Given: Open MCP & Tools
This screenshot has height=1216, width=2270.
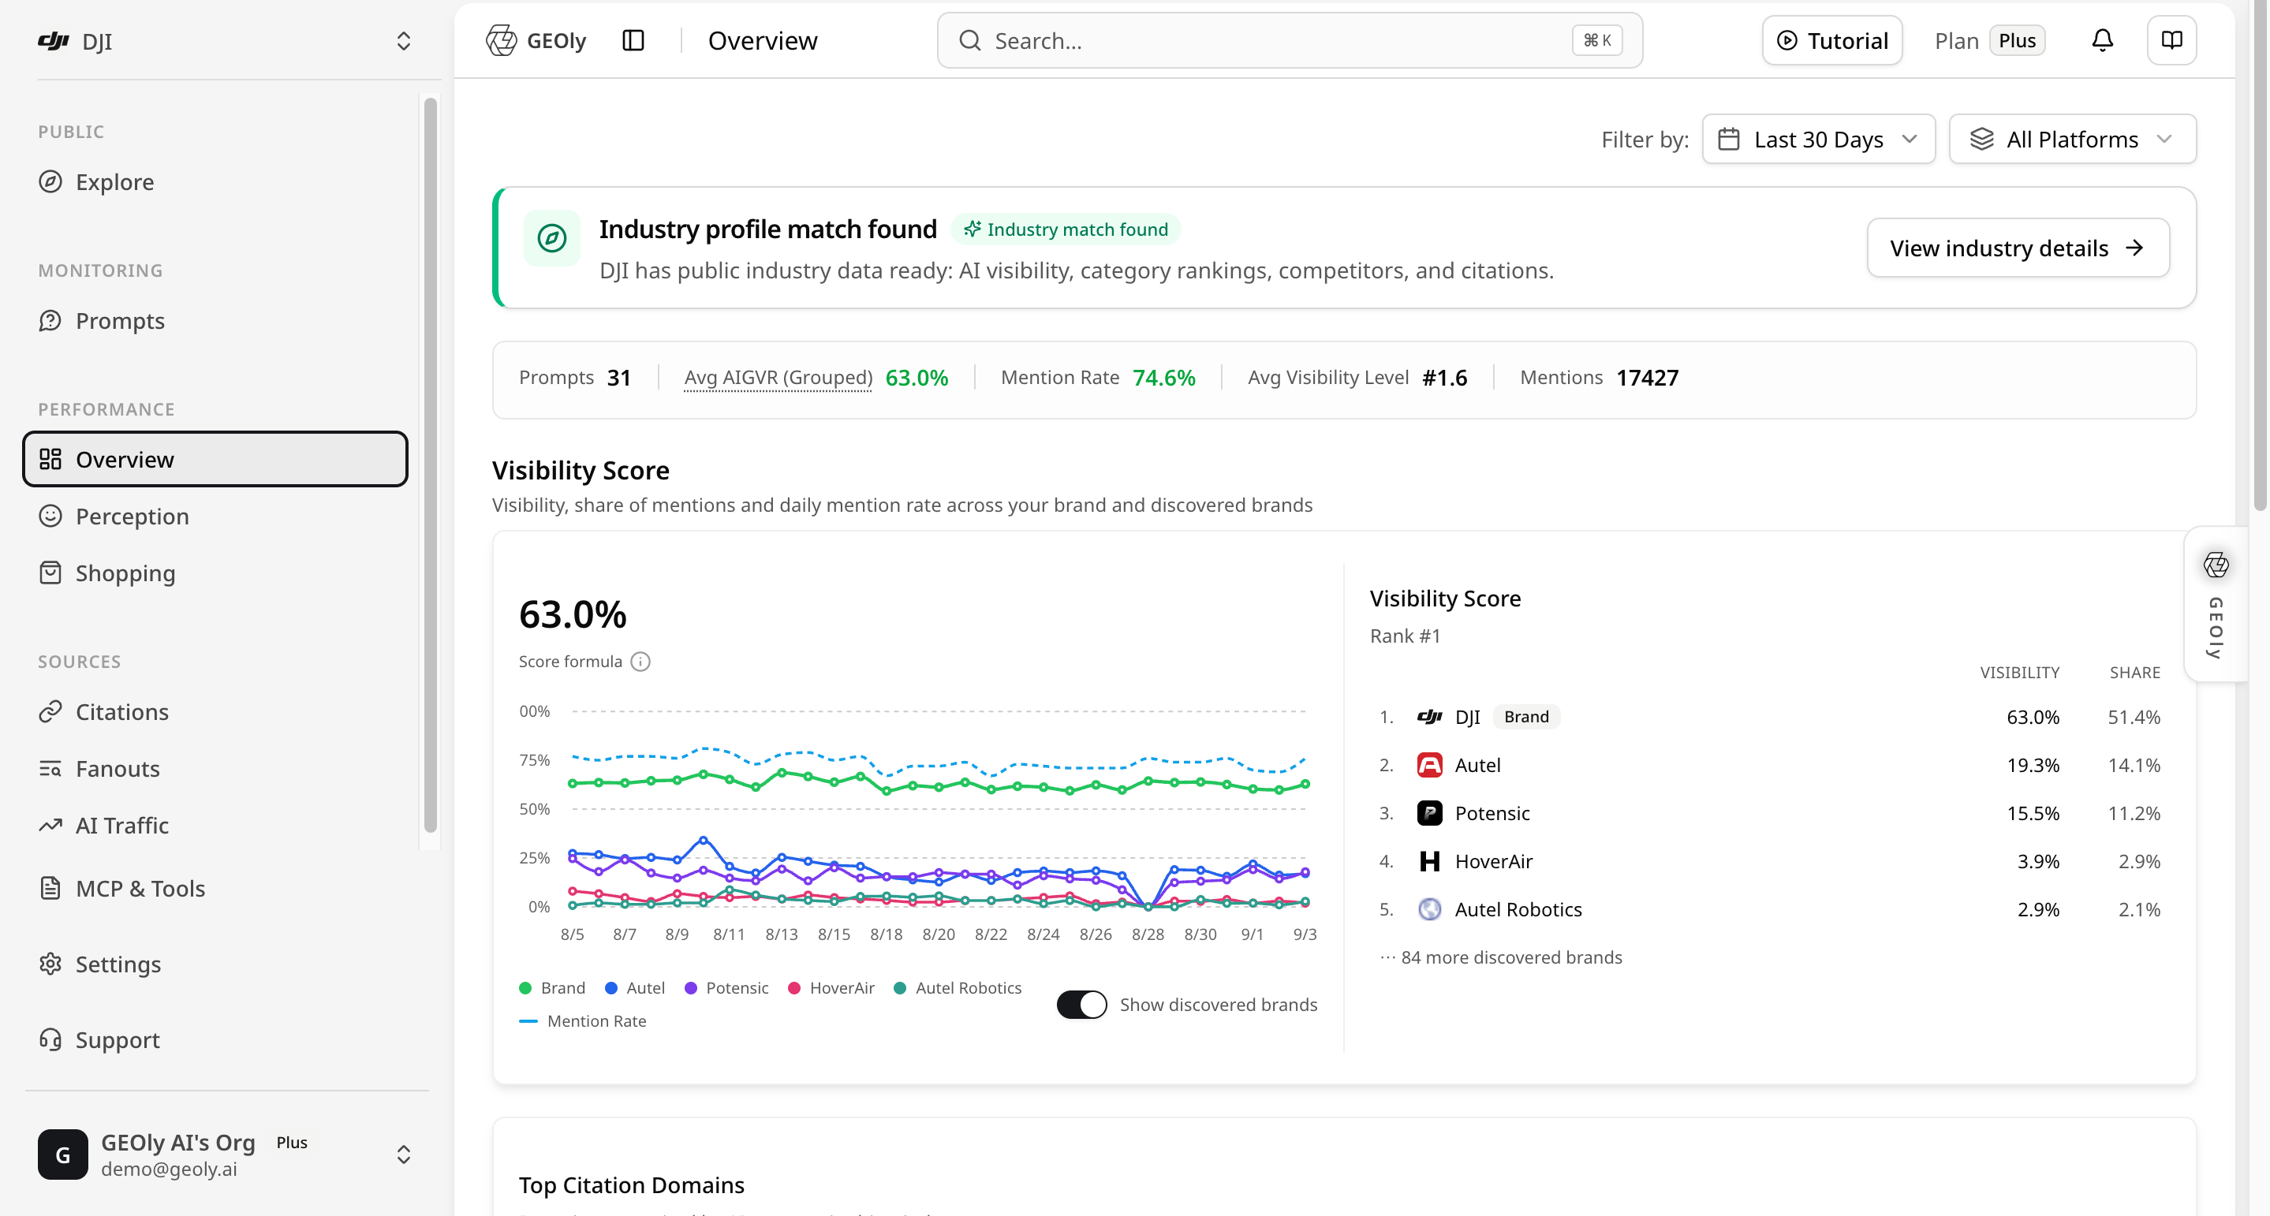Looking at the screenshot, I should pos(215,888).
